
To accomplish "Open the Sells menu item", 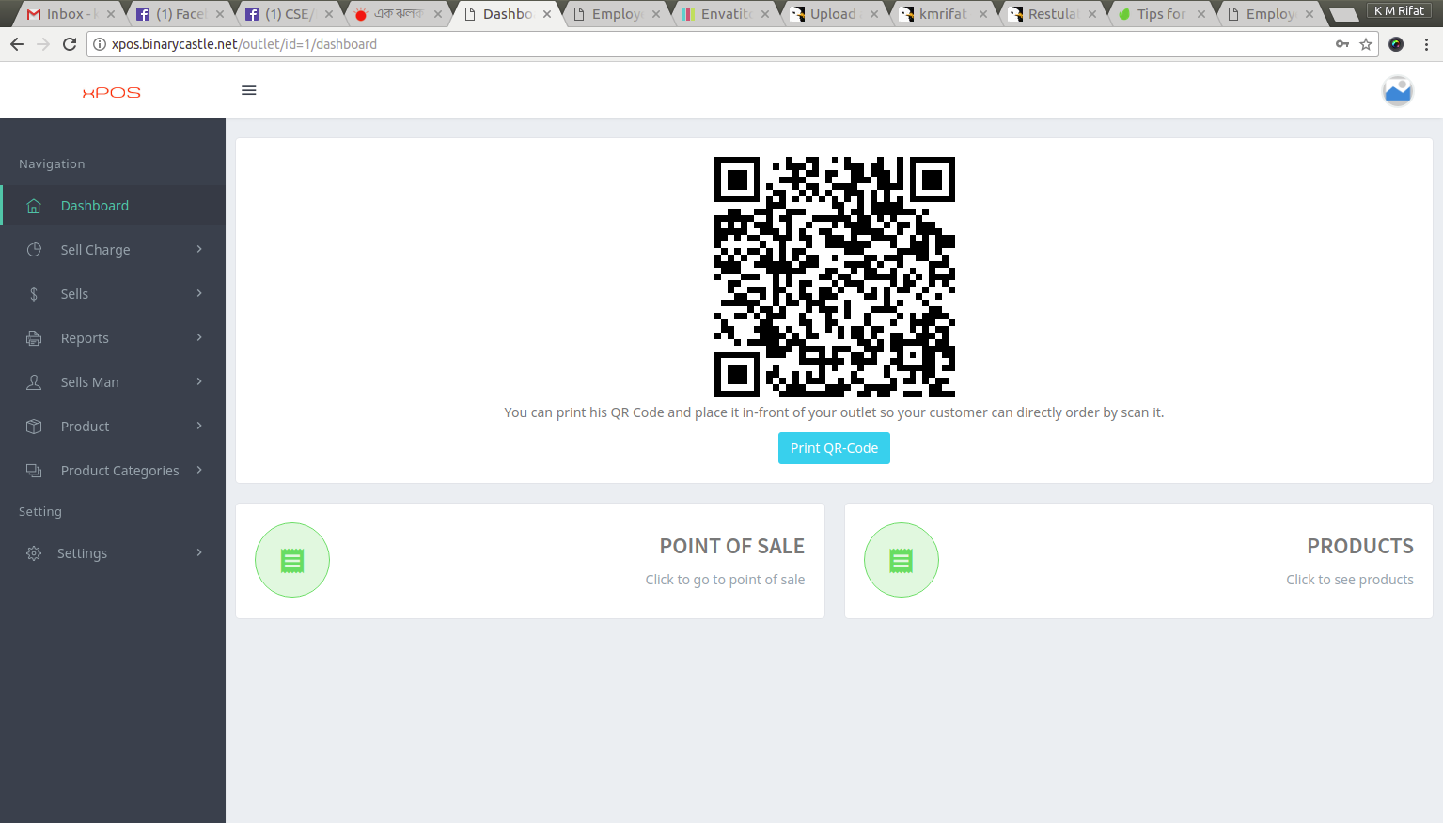I will 74,294.
